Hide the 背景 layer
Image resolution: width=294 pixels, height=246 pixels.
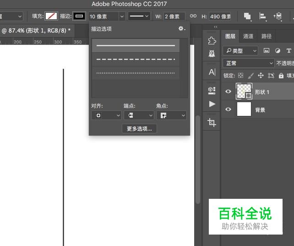click(228, 109)
